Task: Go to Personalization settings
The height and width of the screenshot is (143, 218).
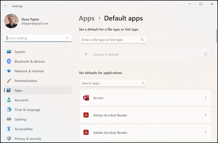Action: coord(38,81)
